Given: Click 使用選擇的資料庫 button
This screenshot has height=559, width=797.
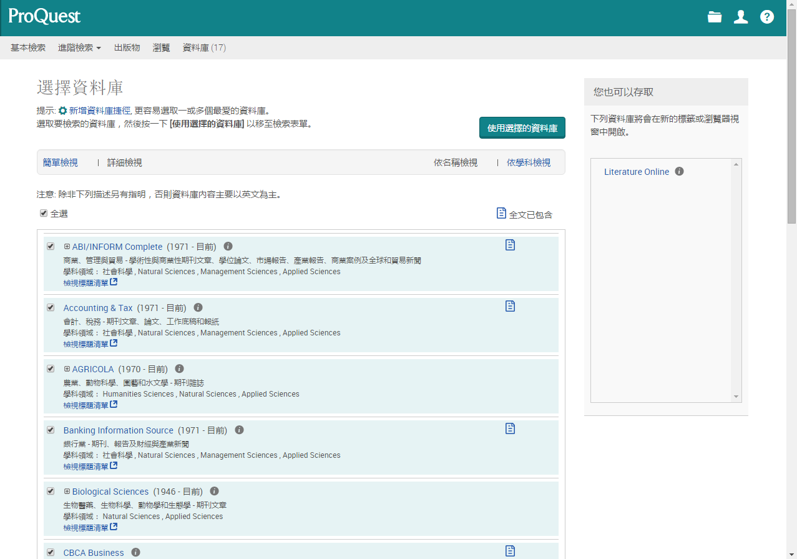Looking at the screenshot, I should (x=522, y=127).
